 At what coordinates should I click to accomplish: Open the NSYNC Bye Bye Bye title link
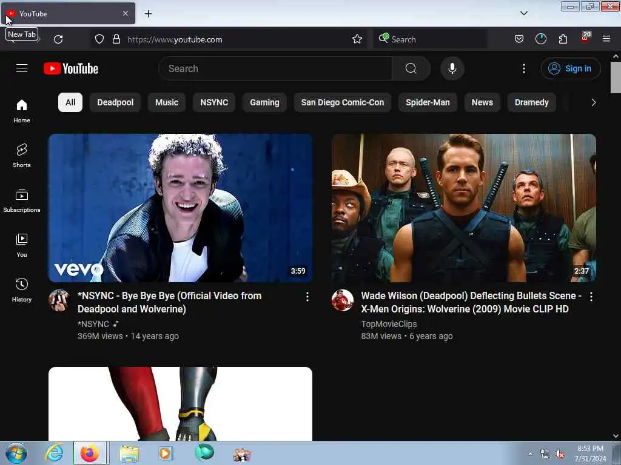point(170,302)
